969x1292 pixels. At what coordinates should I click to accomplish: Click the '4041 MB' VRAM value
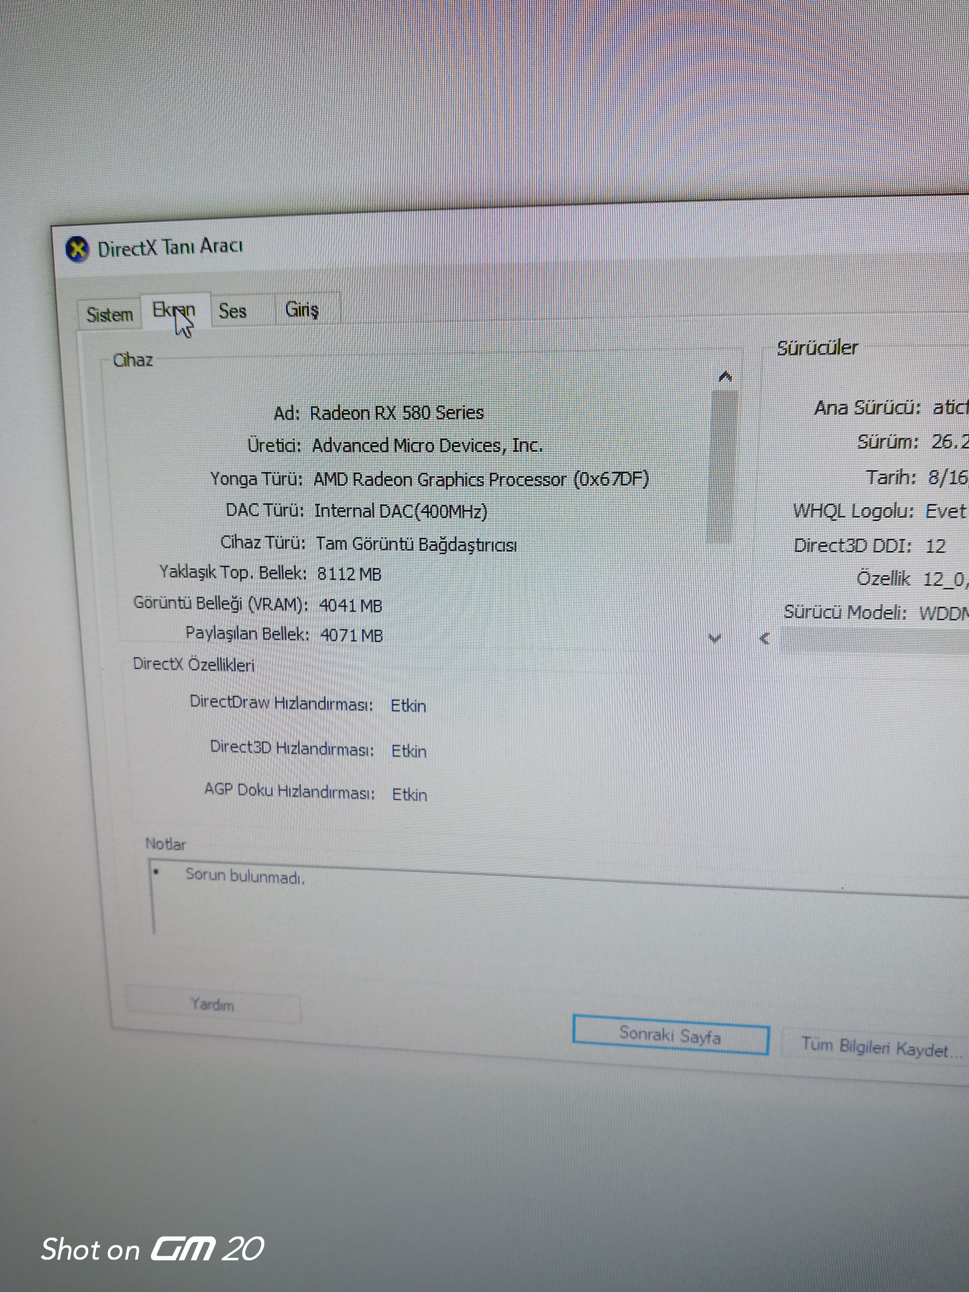point(350,605)
